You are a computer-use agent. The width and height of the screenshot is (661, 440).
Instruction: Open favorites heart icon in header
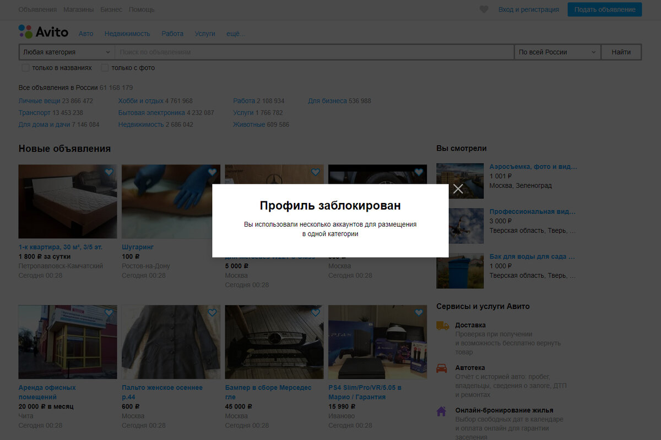(x=484, y=9)
